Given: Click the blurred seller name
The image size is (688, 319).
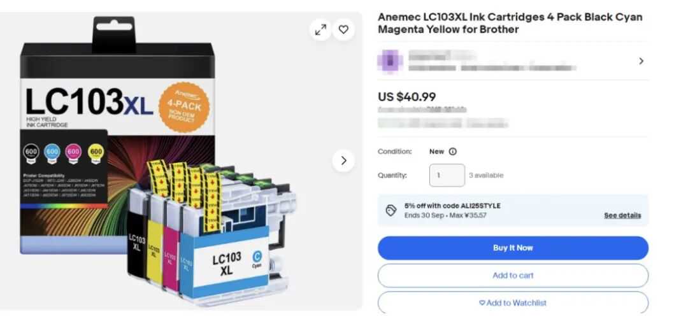Looking at the screenshot, I should click(x=442, y=55).
